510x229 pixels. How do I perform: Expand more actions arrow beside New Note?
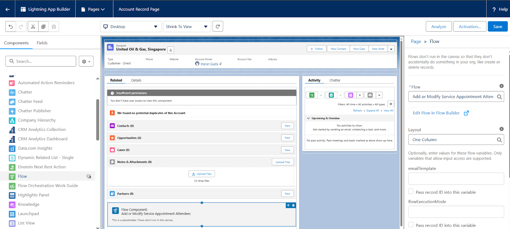[x=391, y=49]
